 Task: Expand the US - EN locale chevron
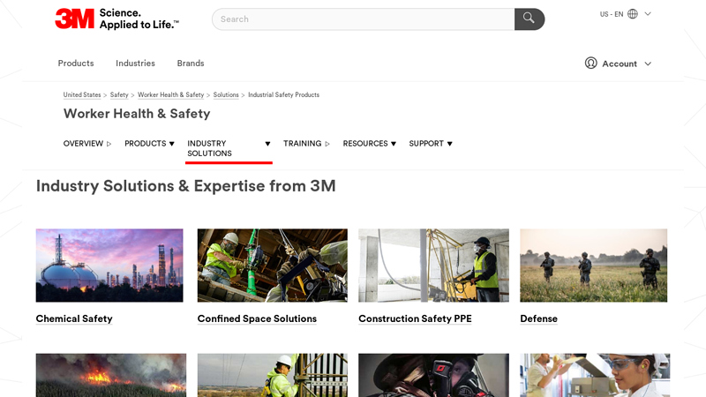(648, 14)
